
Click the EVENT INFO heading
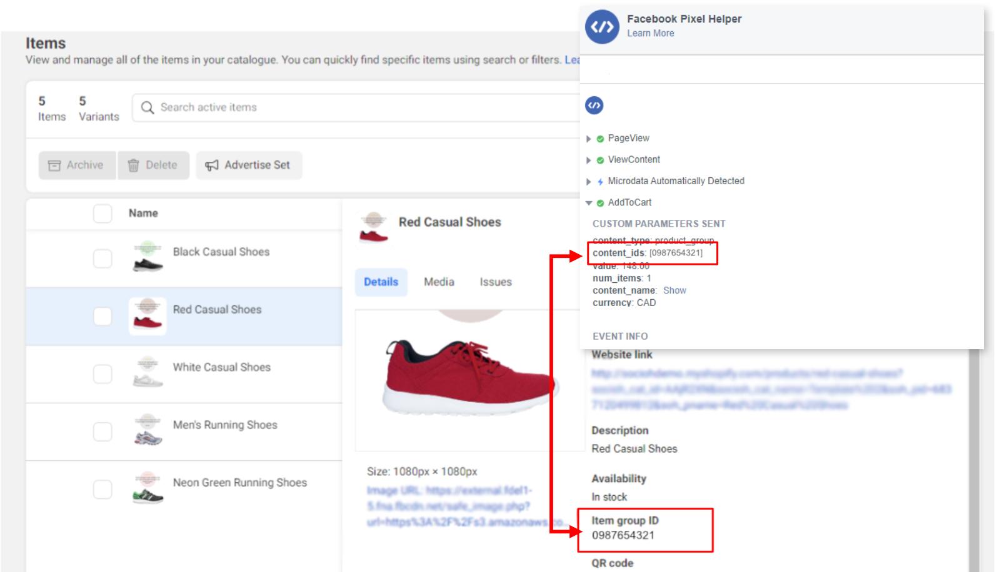(x=620, y=337)
